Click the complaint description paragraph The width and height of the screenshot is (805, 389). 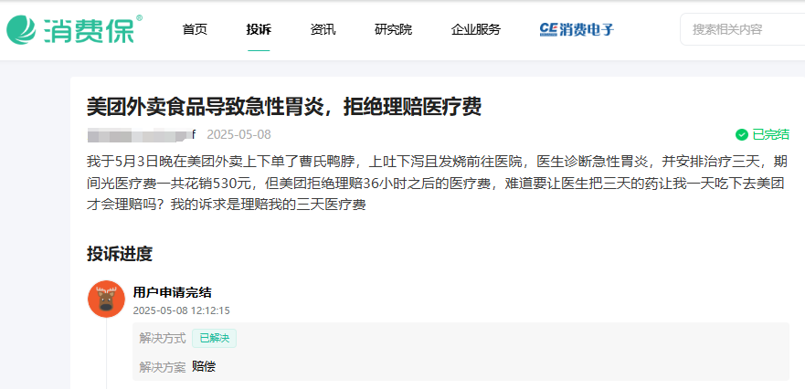tap(437, 184)
